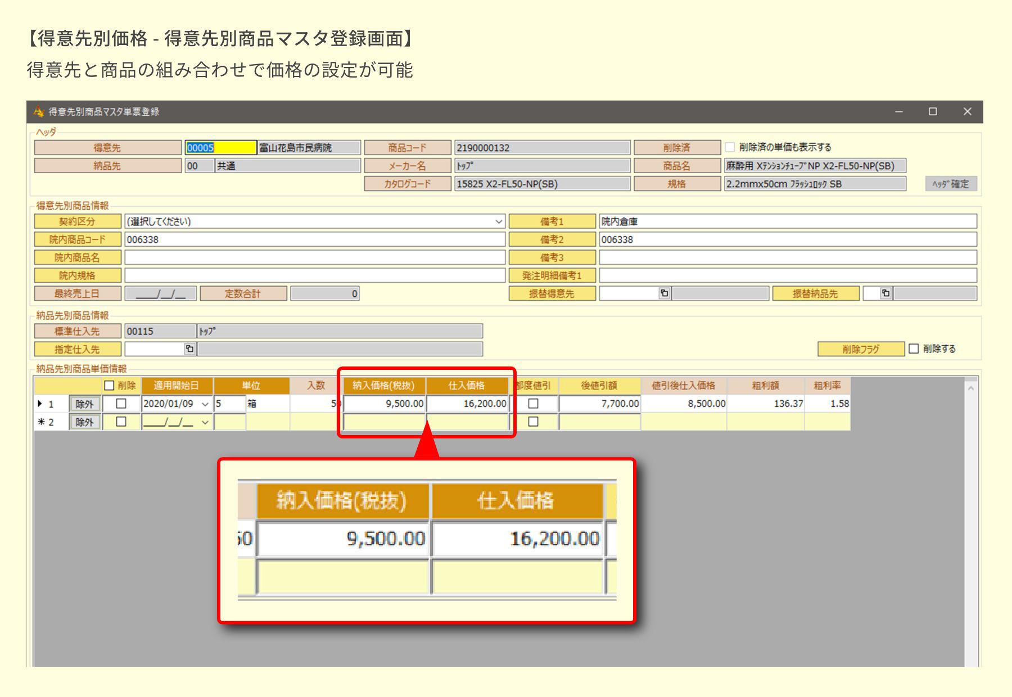Expand the 契約区分 dropdown

coord(498,222)
